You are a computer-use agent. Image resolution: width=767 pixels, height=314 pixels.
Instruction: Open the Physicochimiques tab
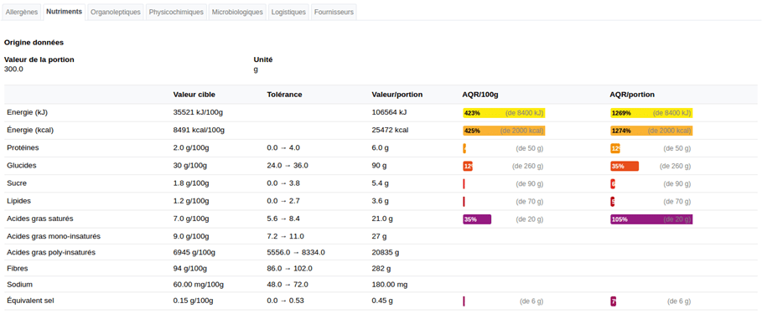pyautogui.click(x=176, y=13)
